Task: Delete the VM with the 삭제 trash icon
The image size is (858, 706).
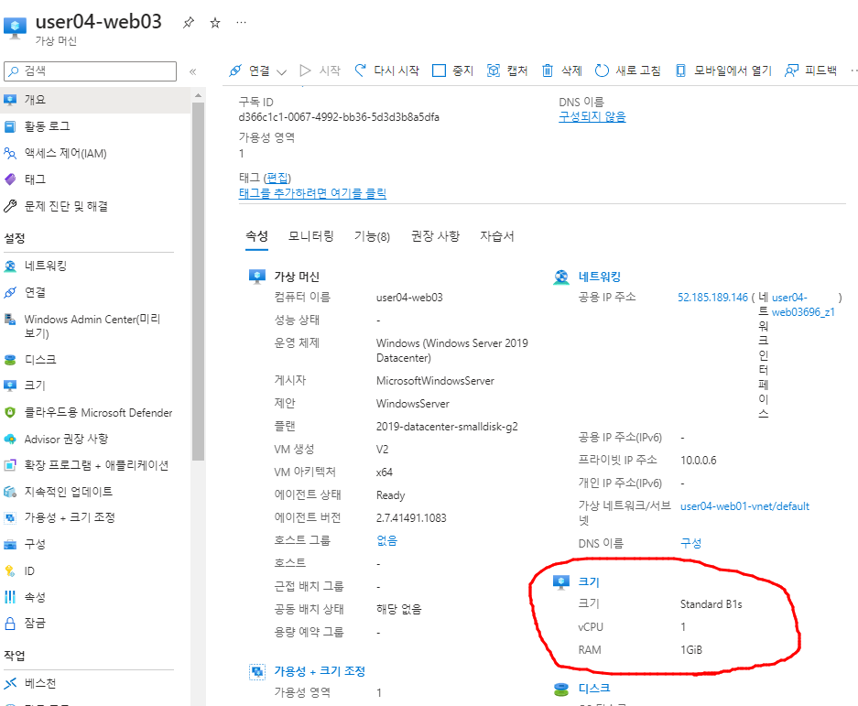Action: (x=548, y=71)
